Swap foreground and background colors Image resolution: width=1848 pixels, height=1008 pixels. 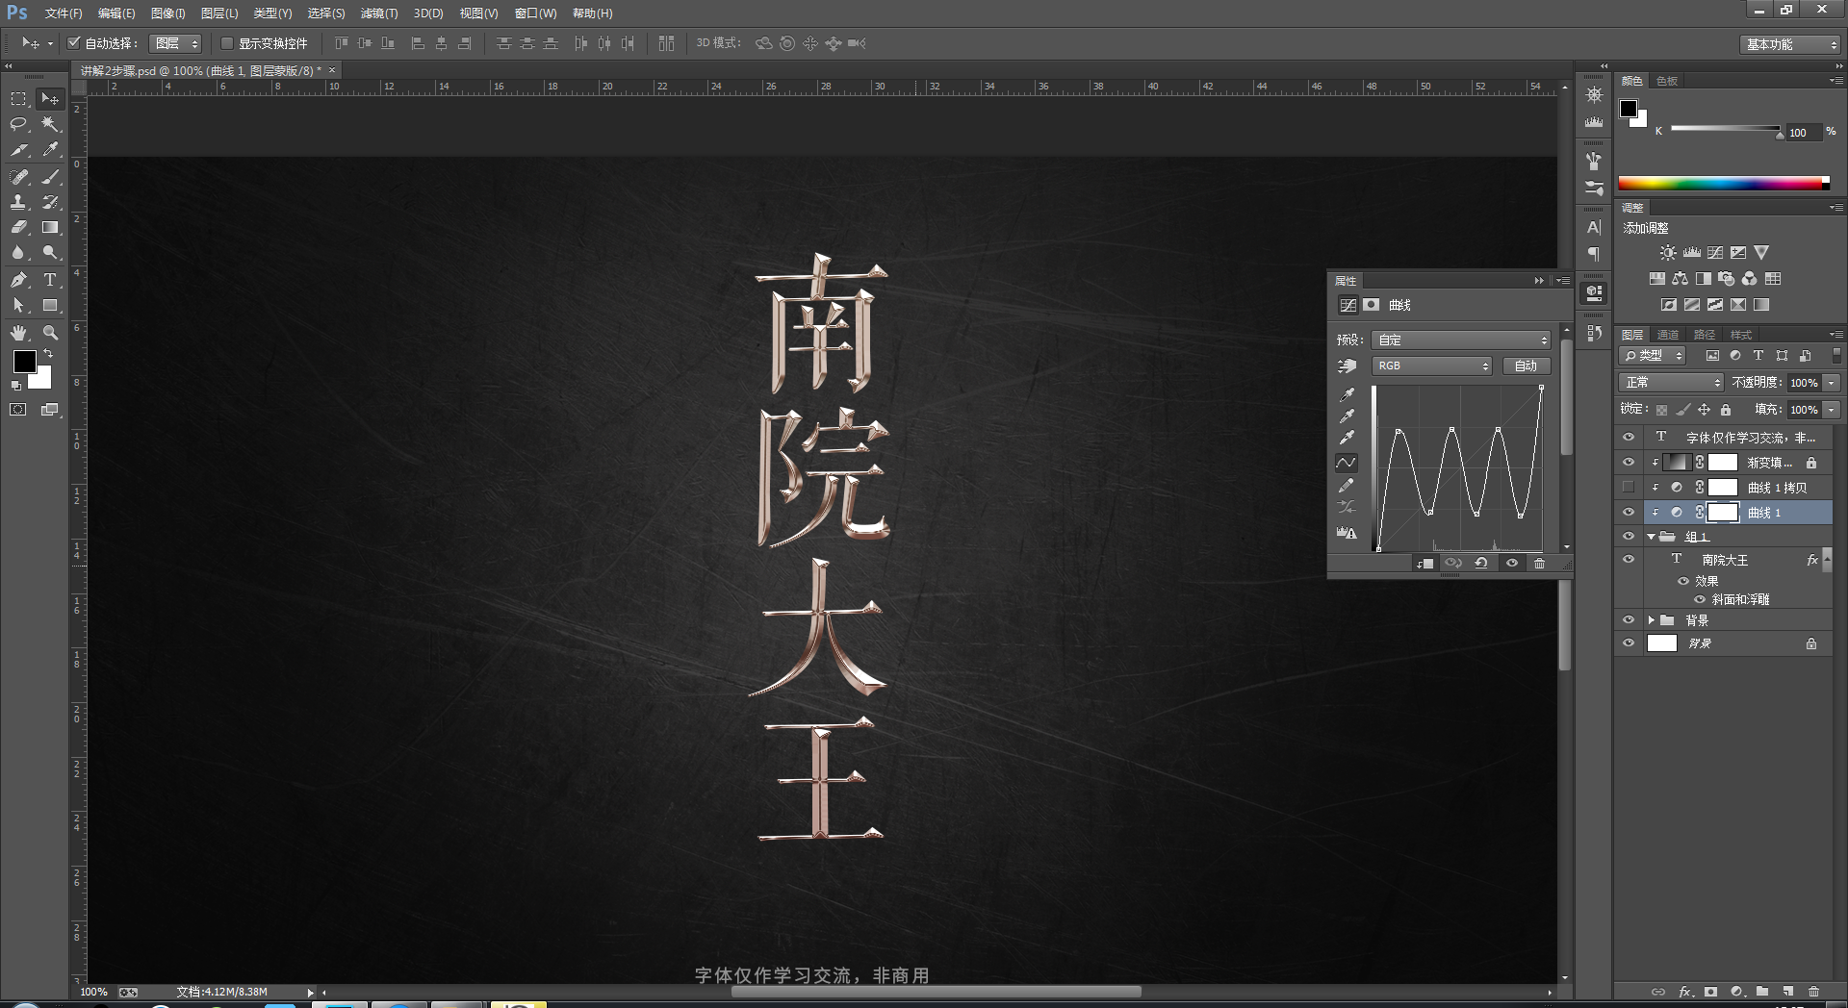click(48, 354)
